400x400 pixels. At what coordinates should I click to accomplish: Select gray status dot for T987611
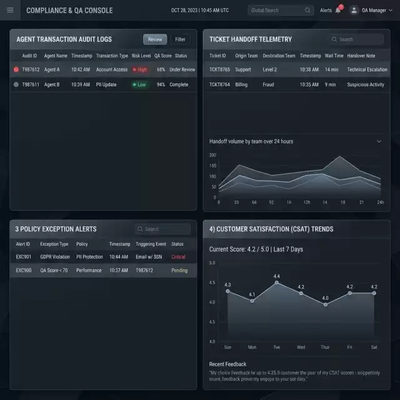pyautogui.click(x=16, y=84)
